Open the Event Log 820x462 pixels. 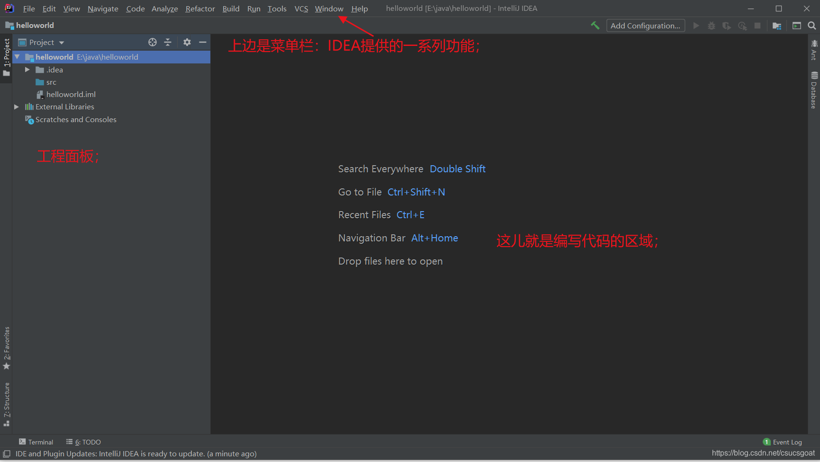[x=783, y=442]
